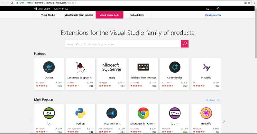Switch to the Visual Studio tab
Screen dimensions: 257x134
coord(48,15)
